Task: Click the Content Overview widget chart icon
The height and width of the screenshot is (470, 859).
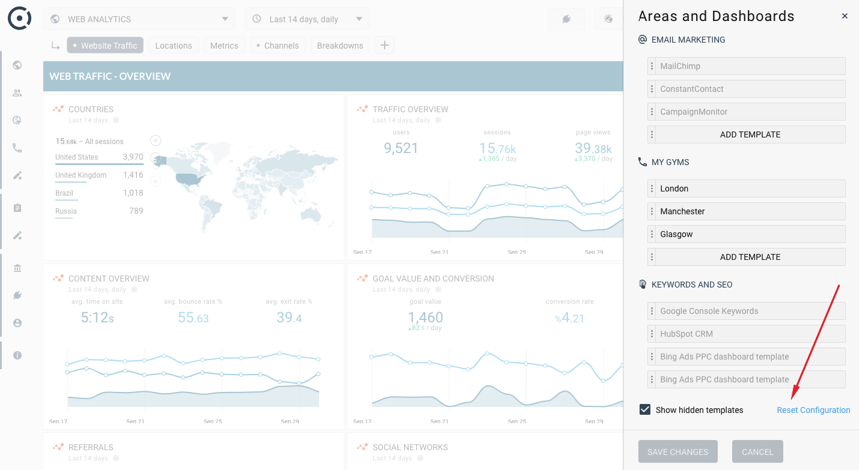Action: pyautogui.click(x=58, y=279)
